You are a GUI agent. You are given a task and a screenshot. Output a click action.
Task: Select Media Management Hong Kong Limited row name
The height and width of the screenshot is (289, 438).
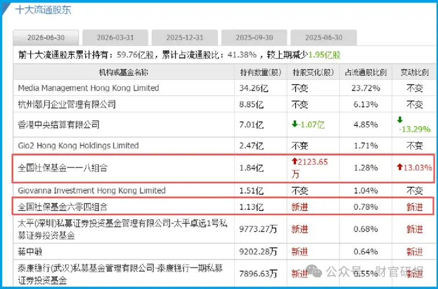point(89,88)
